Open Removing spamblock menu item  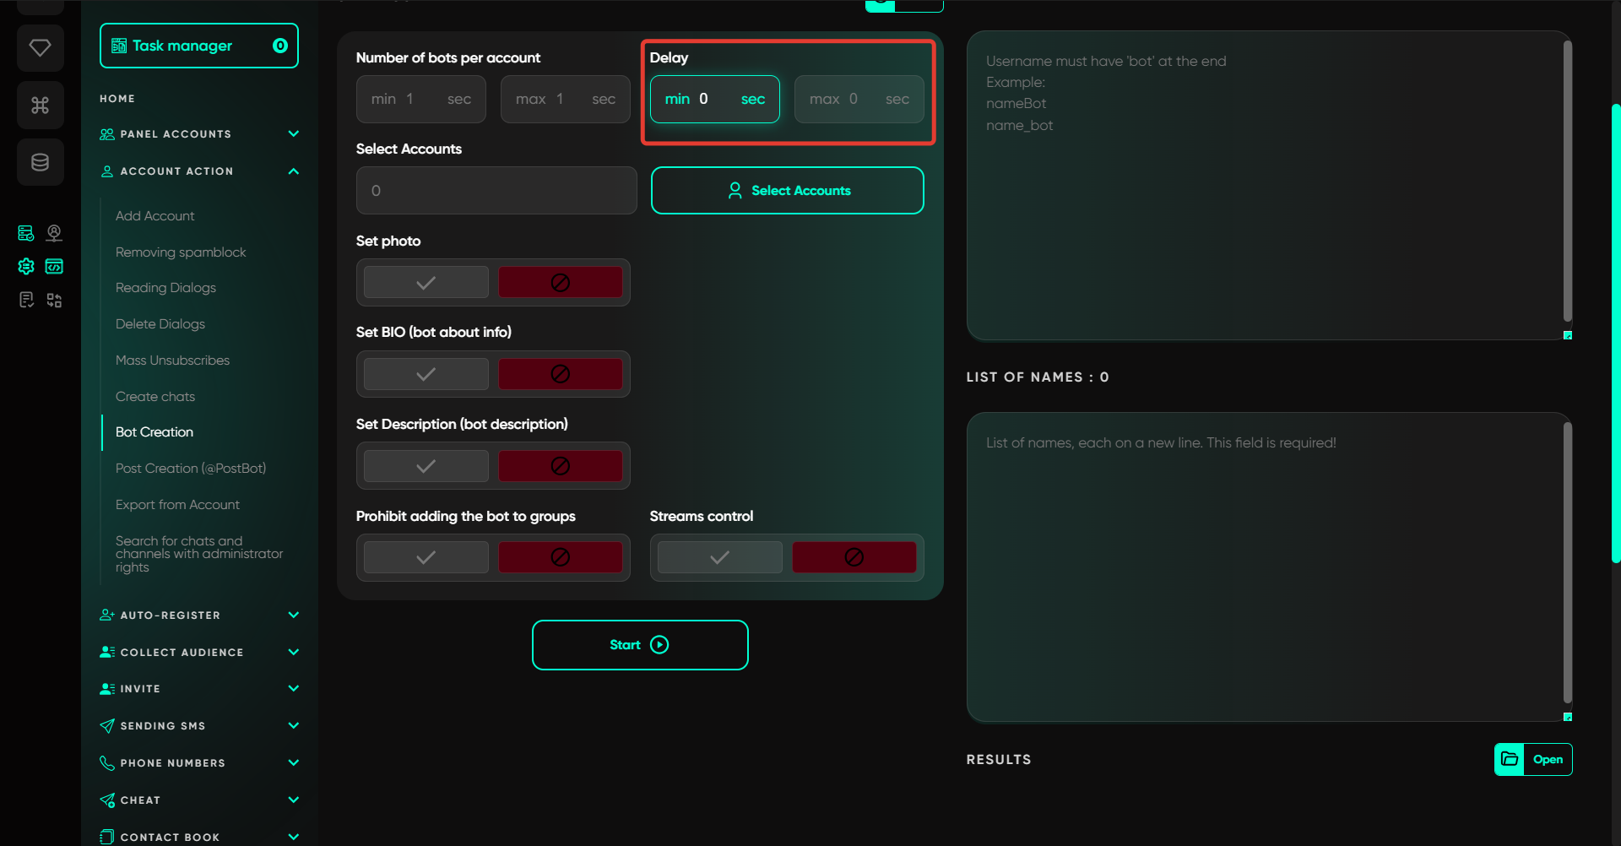(181, 252)
